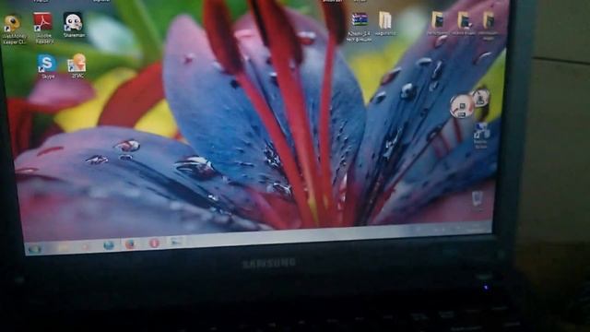Open the plain folder next to the flag icon
This screenshot has height=332, width=590.
click(385, 24)
